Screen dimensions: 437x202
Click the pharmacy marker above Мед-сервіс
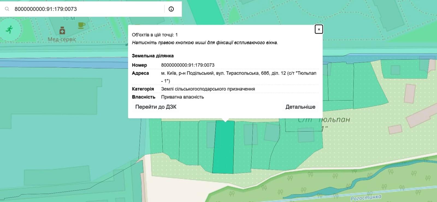pos(62,30)
